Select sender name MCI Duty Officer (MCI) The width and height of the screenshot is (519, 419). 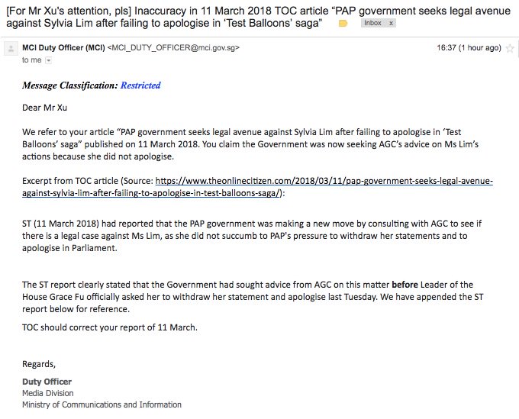coord(63,47)
